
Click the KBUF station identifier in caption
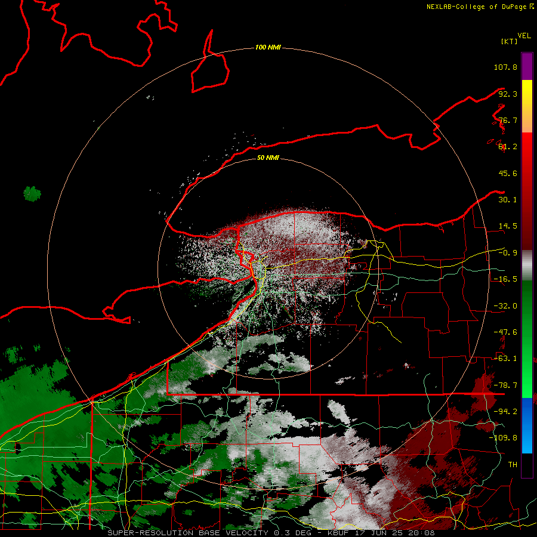338,533
